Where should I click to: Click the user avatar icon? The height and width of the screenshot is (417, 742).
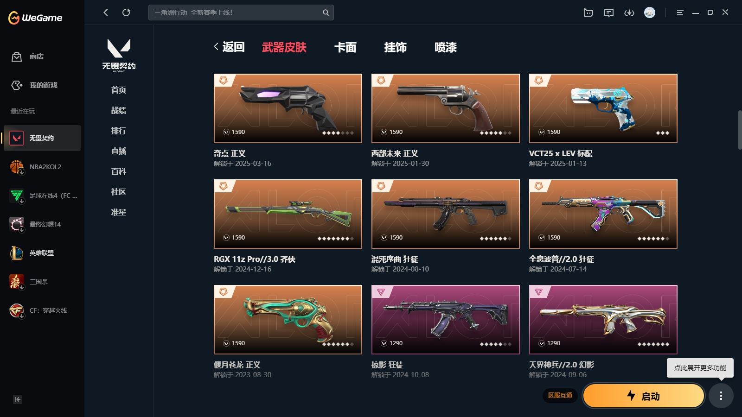[x=650, y=13]
